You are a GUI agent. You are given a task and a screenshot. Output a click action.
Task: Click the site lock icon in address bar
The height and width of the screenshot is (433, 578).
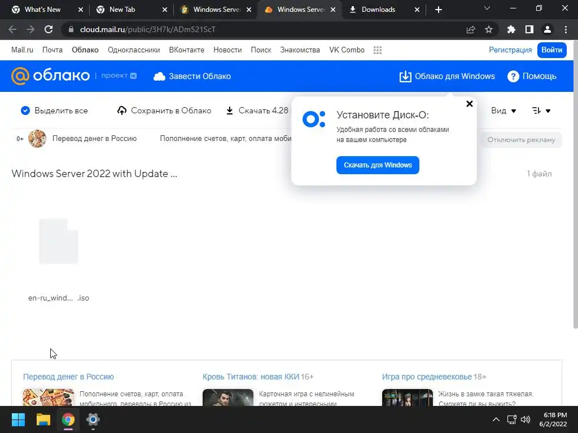(x=71, y=29)
